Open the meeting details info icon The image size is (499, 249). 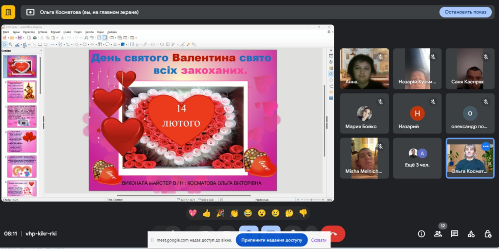422,234
